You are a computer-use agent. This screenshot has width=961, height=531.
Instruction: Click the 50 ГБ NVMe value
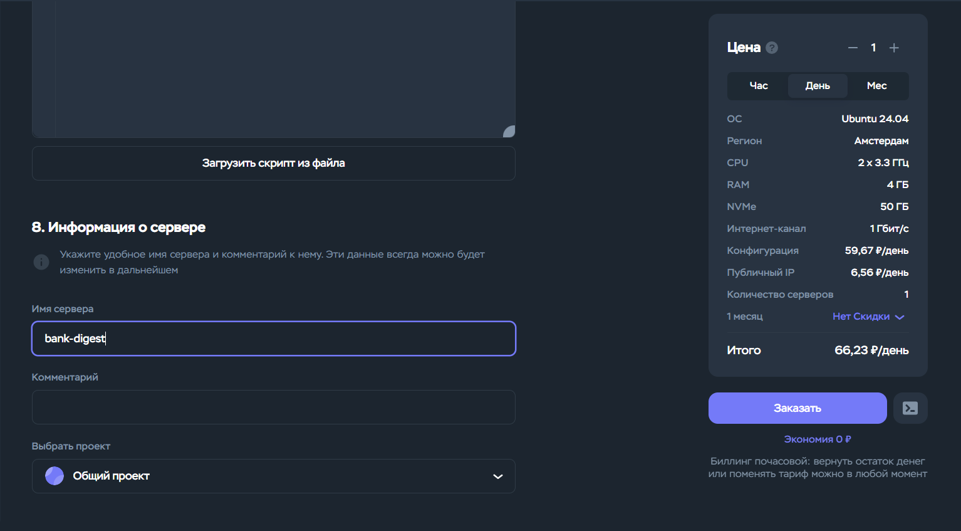click(894, 207)
